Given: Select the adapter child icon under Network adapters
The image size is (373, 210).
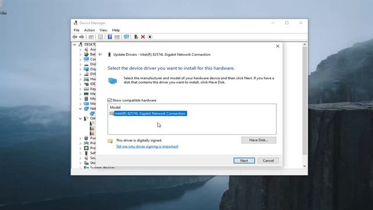Looking at the screenshot, I should tap(92, 113).
